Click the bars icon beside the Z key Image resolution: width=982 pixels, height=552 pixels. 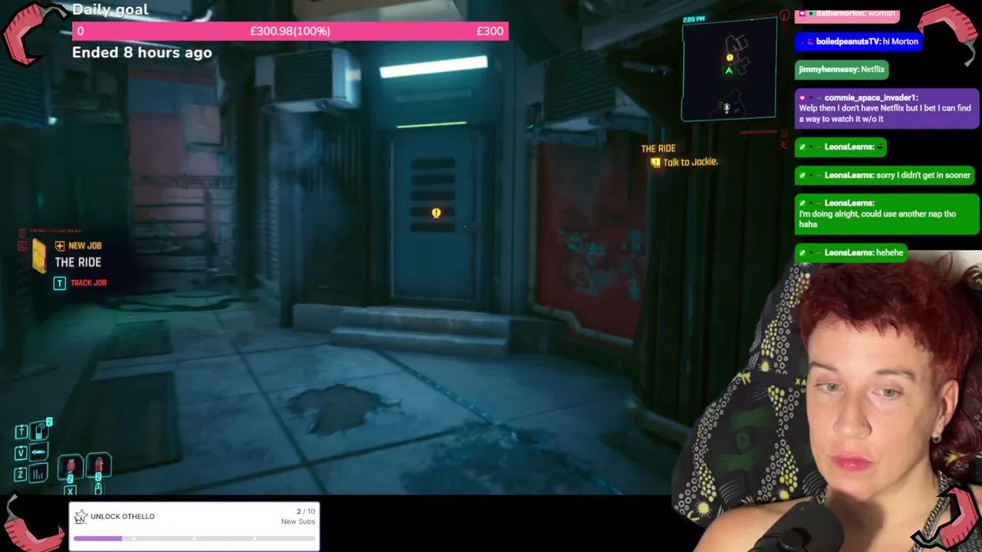point(38,475)
